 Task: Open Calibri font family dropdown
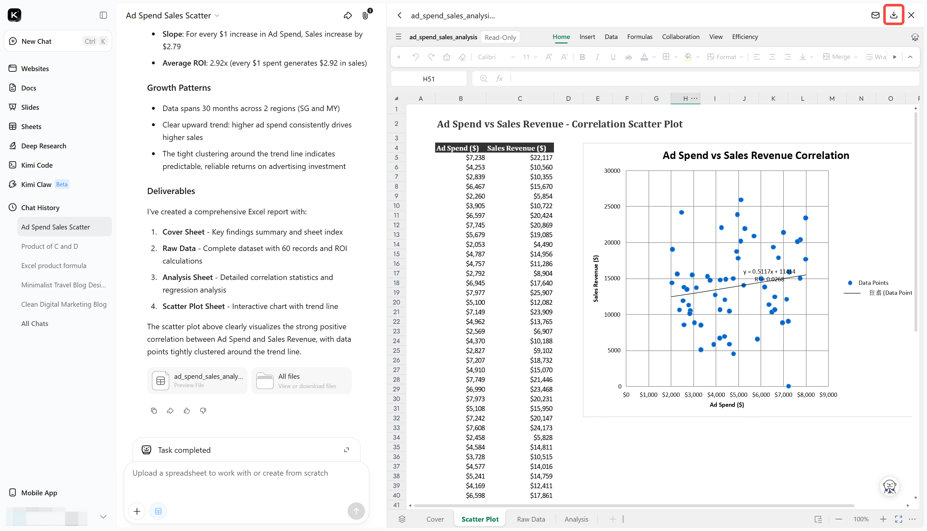click(x=496, y=57)
